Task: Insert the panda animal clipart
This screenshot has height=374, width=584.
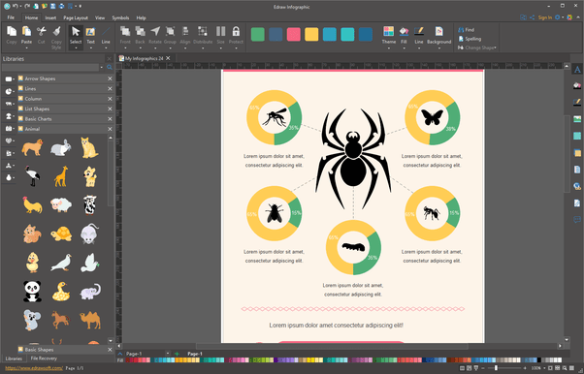Action: (32, 291)
